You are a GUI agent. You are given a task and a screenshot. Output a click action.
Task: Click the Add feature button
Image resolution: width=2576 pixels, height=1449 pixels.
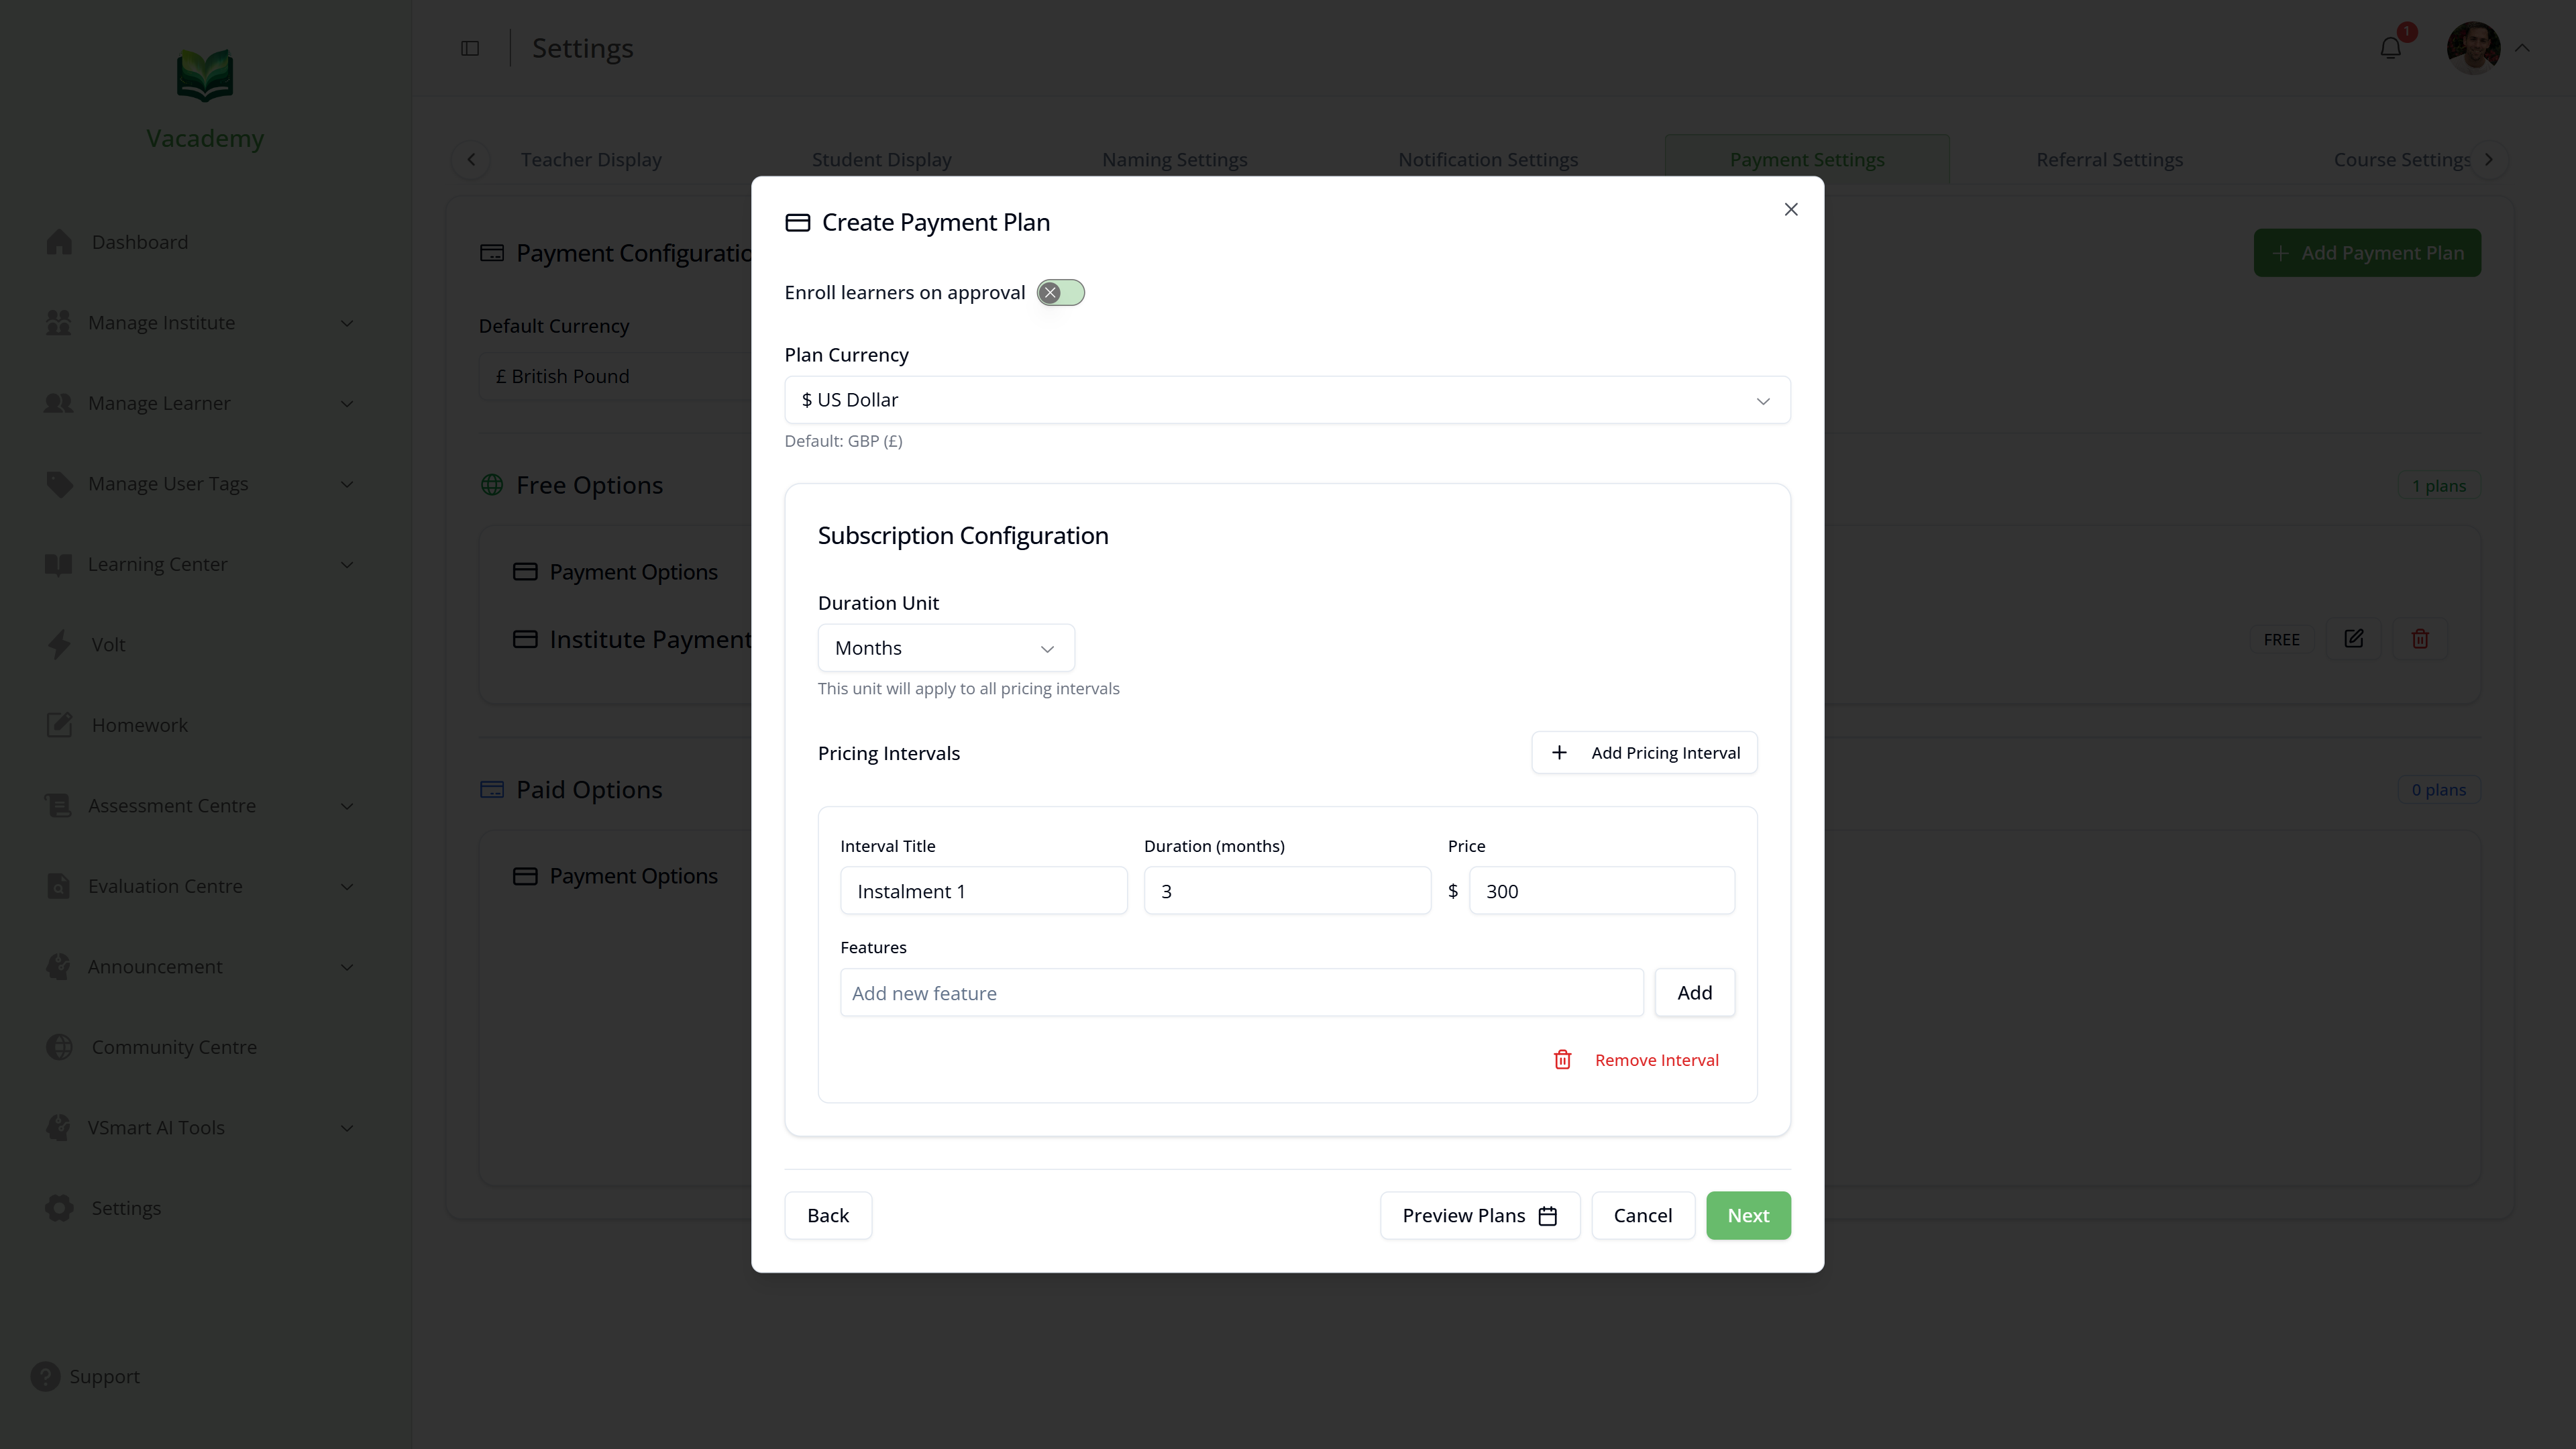1694,993
